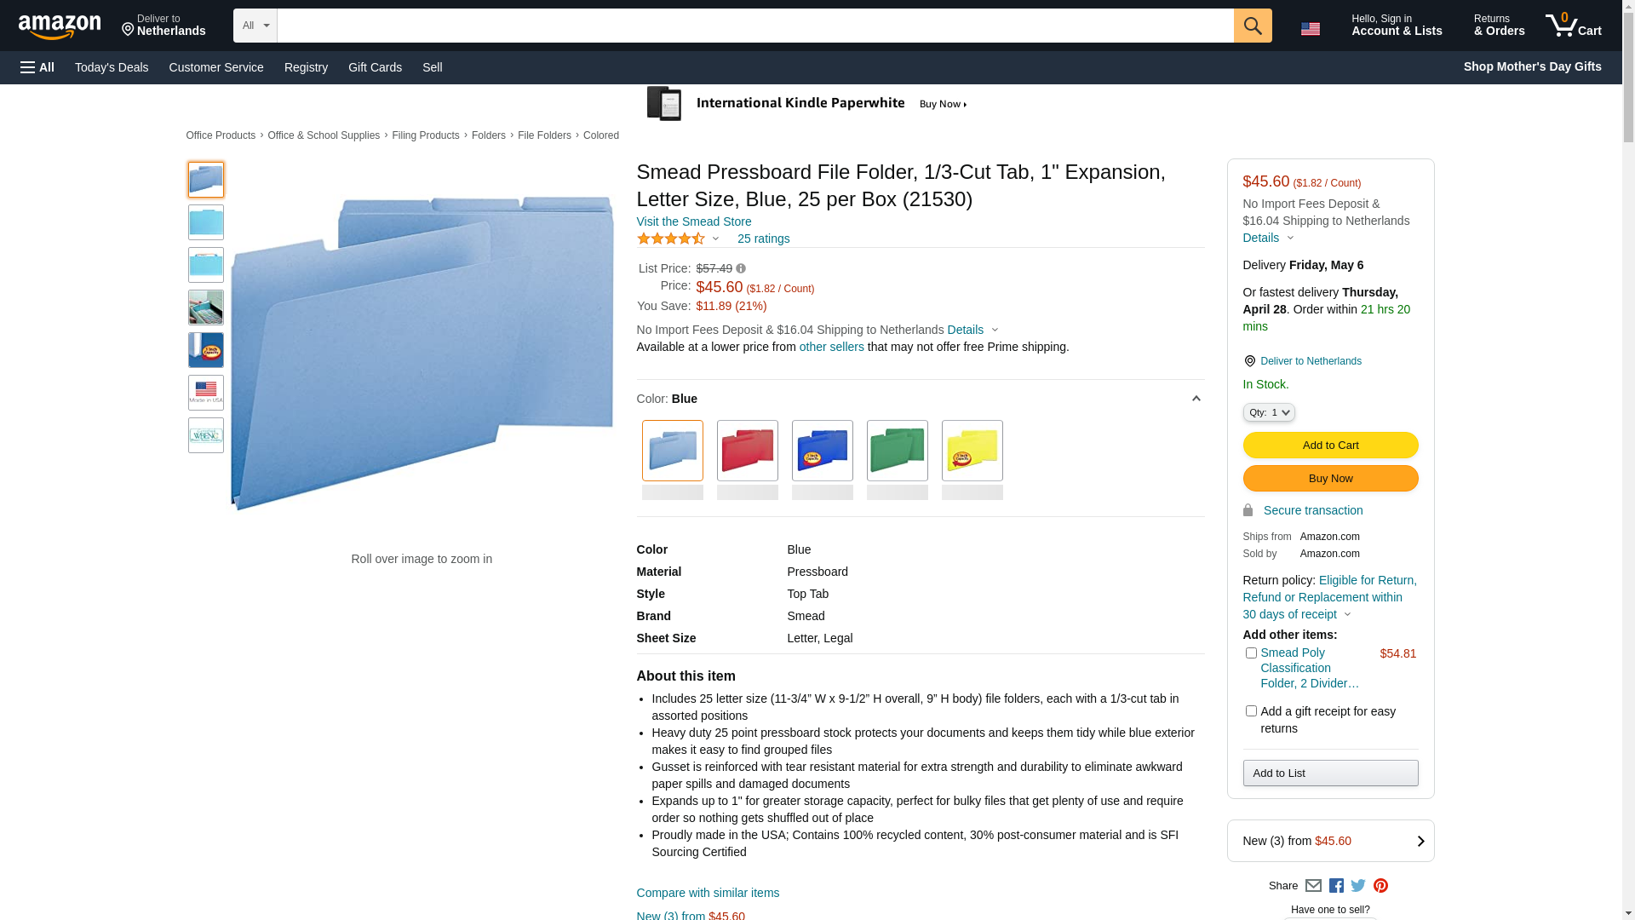Click the Amazon logo
Viewport: 1635px width, 920px height.
click(60, 26)
